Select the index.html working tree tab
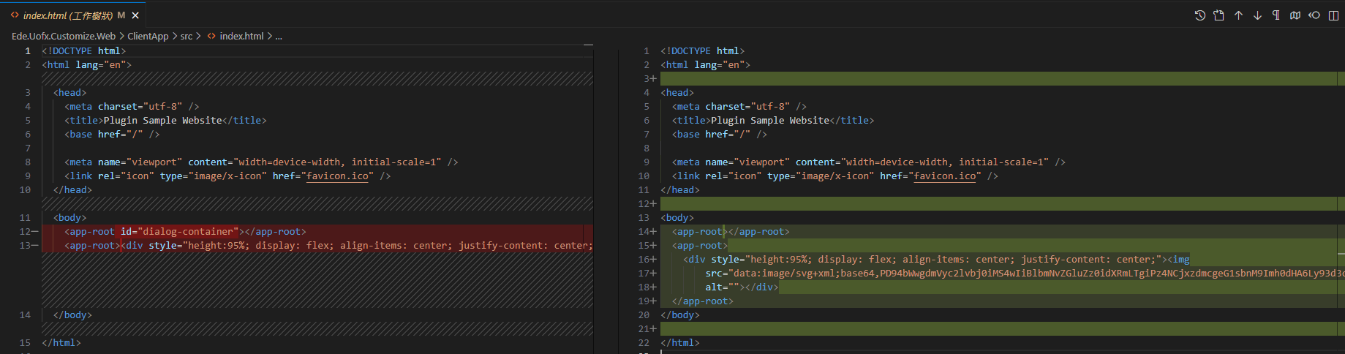This screenshot has width=1345, height=354. click(67, 15)
